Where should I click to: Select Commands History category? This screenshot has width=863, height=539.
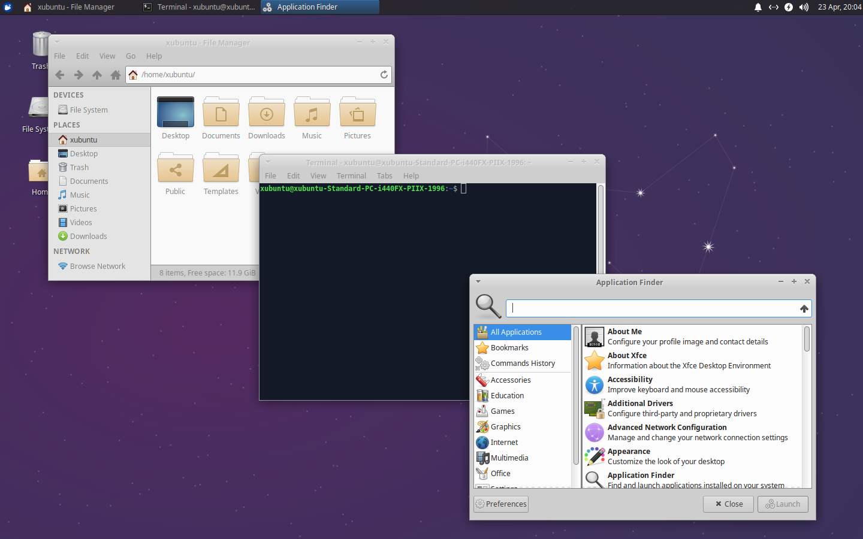click(523, 364)
